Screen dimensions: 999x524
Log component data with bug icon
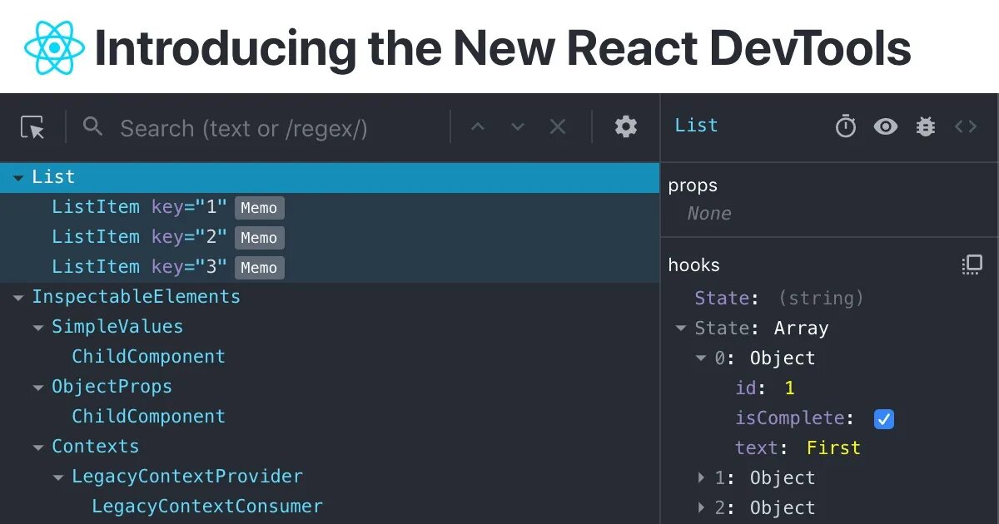click(x=926, y=126)
